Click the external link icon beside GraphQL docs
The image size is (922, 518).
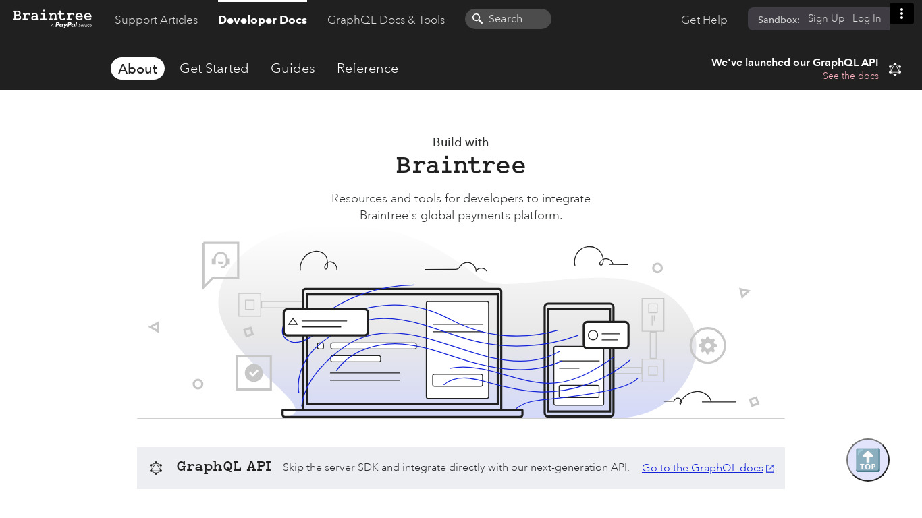tap(770, 469)
